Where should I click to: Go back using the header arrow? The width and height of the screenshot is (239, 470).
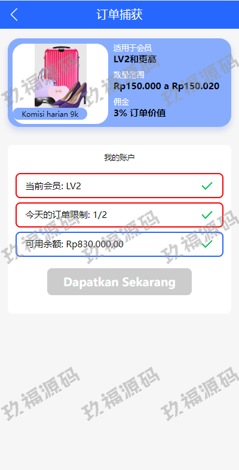14,14
